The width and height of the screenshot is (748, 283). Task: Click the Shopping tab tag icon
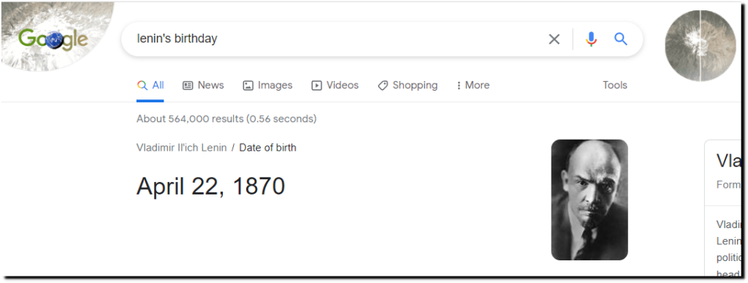tap(383, 86)
